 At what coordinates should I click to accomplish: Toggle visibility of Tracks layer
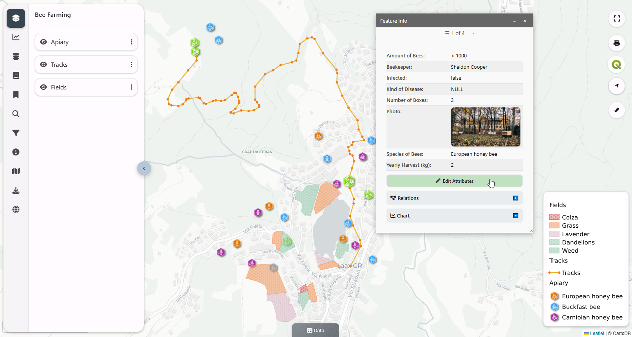tap(43, 64)
